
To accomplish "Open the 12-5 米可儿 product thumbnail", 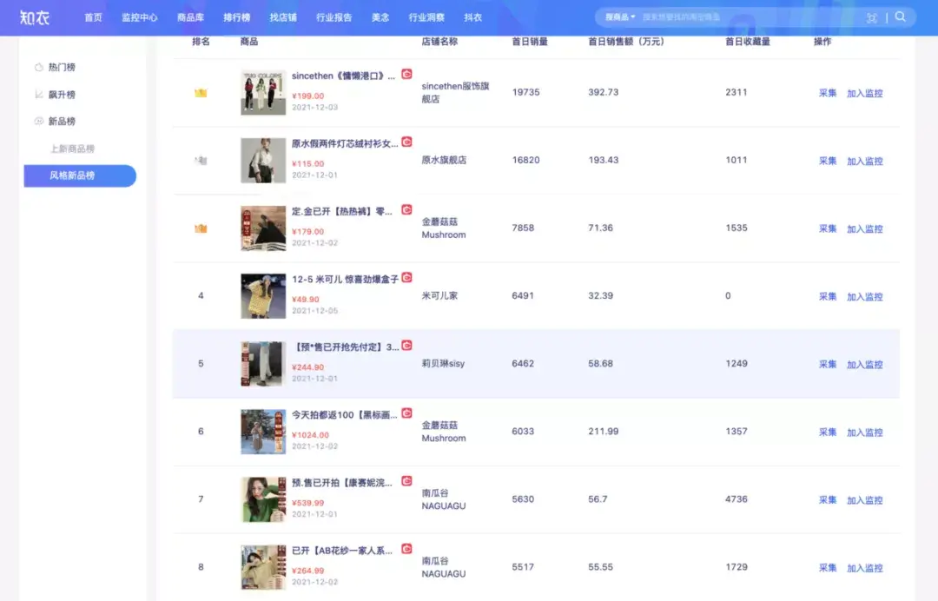I will point(263,296).
